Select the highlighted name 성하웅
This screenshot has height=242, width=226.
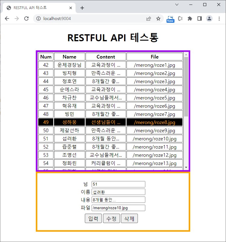[69, 122]
